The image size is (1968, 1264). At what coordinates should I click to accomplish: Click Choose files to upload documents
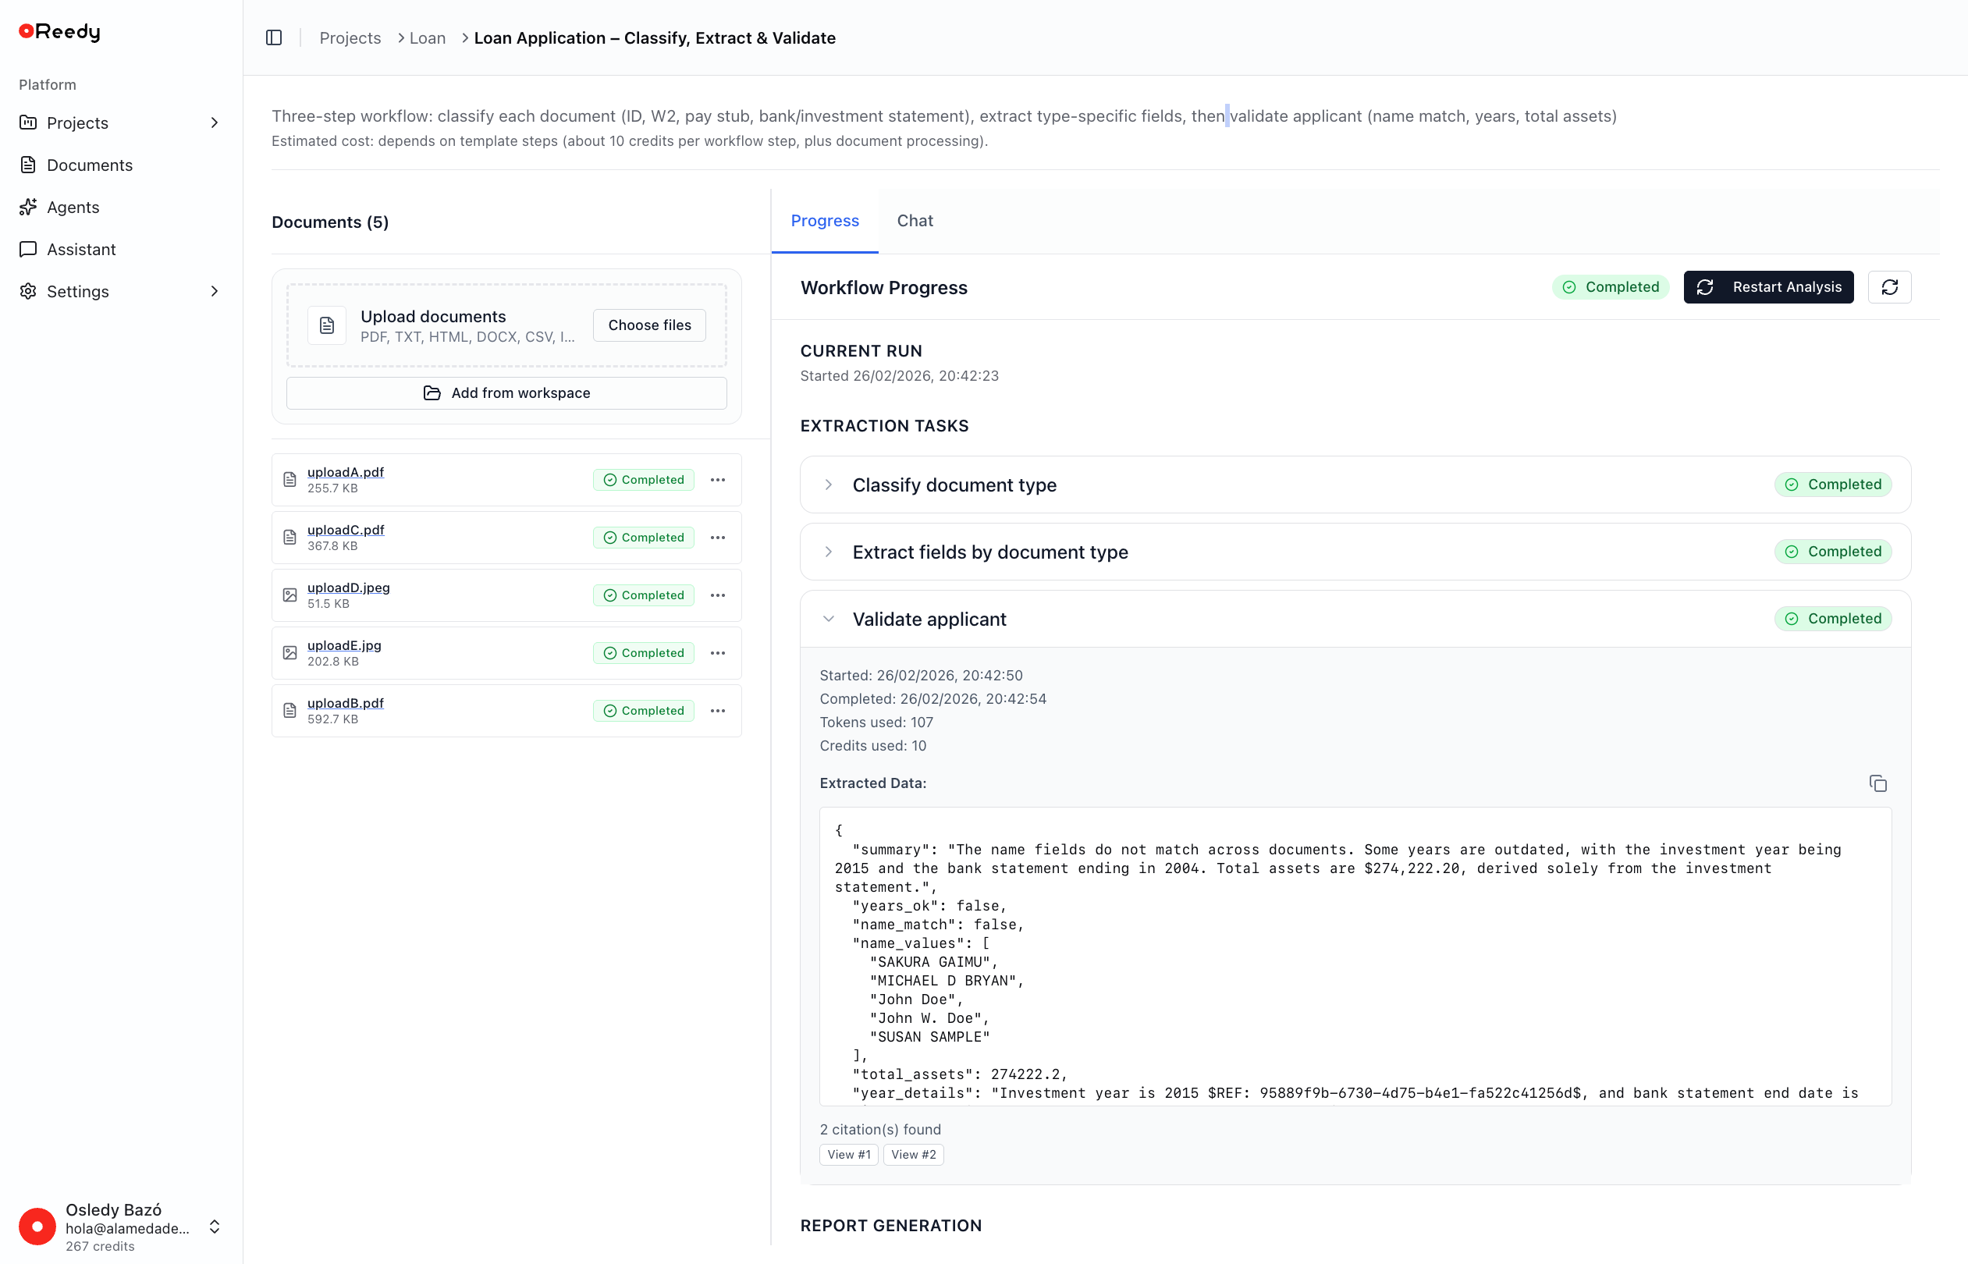click(x=648, y=325)
